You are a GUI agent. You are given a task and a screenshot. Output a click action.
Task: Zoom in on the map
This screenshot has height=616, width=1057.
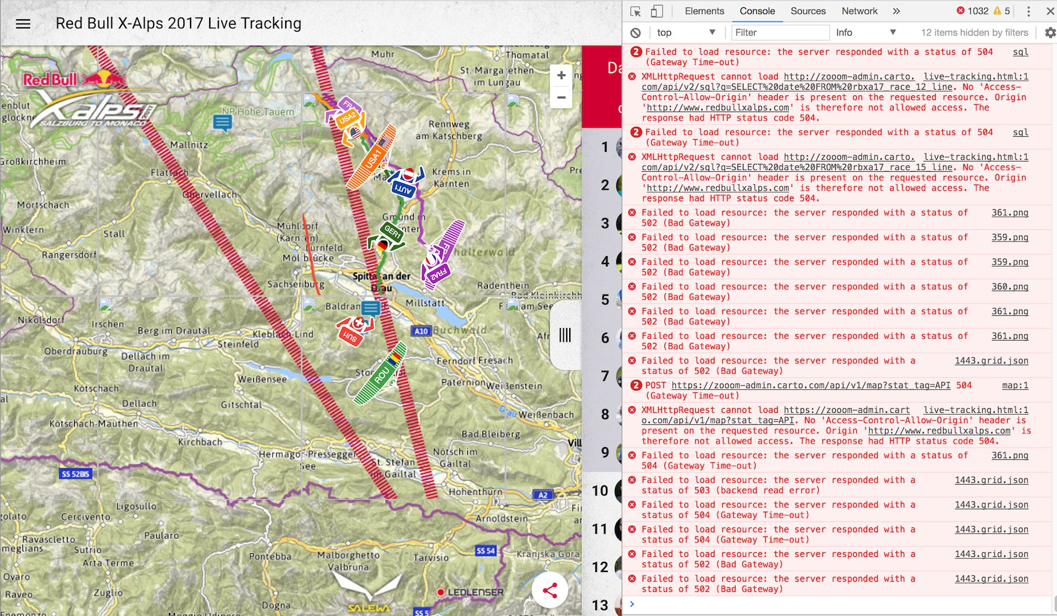coord(561,75)
